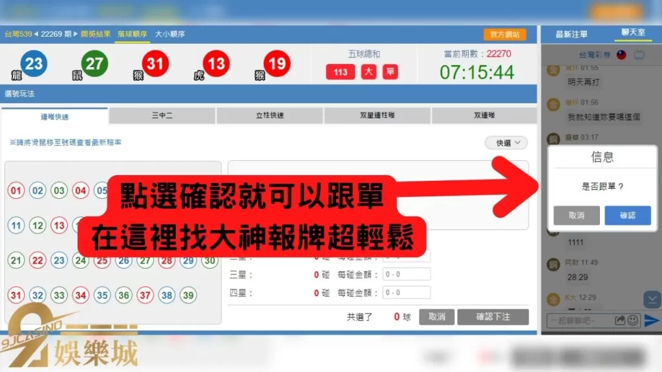The image size is (662, 372).
Task: Click the 四星 bet amount field
Action: (406, 293)
